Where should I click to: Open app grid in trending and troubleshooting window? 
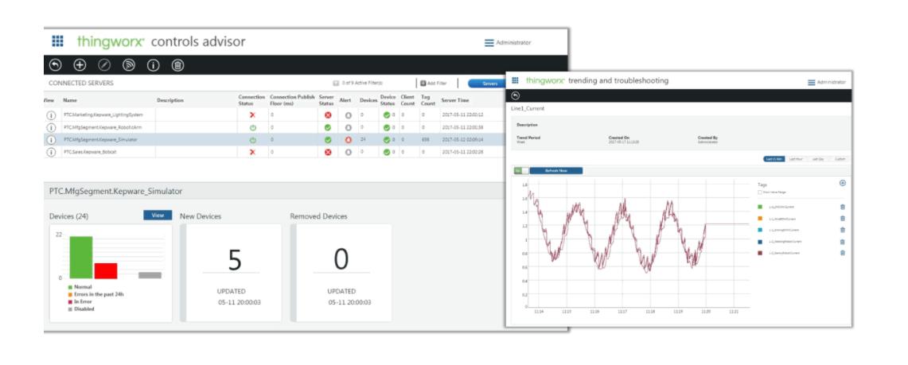(x=516, y=80)
